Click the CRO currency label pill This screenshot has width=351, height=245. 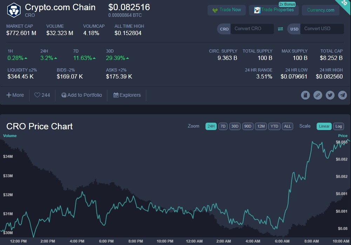click(x=224, y=29)
